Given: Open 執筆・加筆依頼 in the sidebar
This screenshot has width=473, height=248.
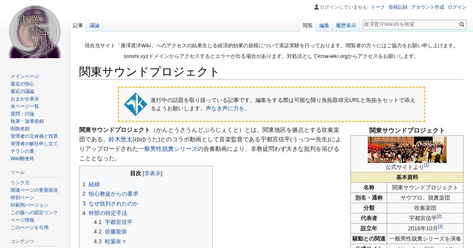Looking at the screenshot, I should [27, 121].
